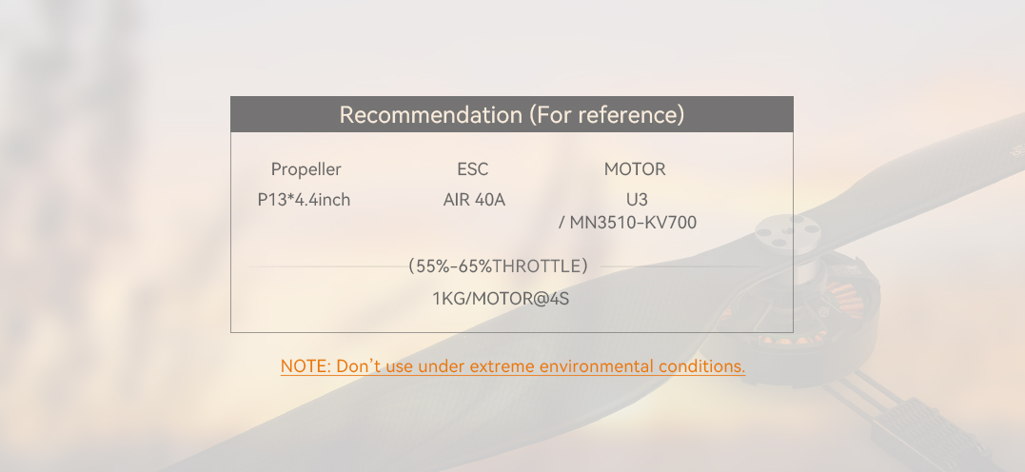Click the NOTE extreme environmental conditions link

coord(512,366)
